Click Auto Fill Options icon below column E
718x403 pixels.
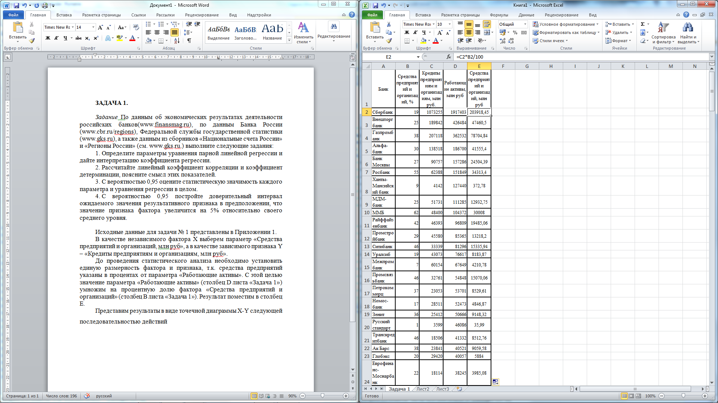495,382
